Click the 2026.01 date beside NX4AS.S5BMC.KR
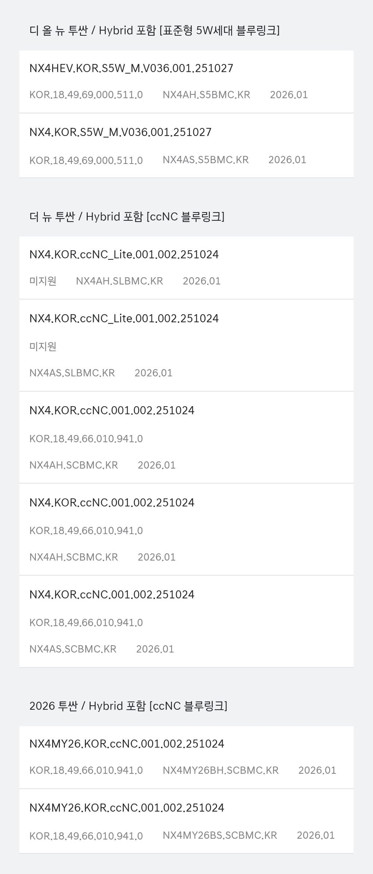Viewport: 373px width, 874px height. click(287, 160)
